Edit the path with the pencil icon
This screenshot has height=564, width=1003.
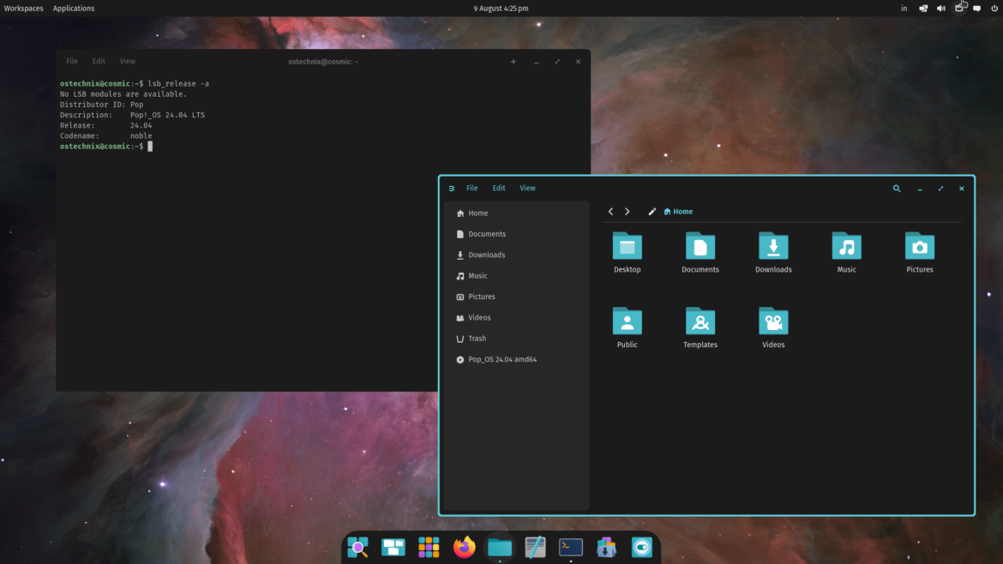click(652, 211)
